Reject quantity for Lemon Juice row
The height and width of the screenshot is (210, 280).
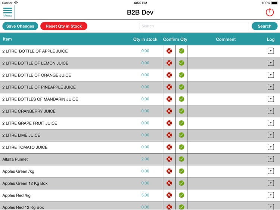[169, 63]
